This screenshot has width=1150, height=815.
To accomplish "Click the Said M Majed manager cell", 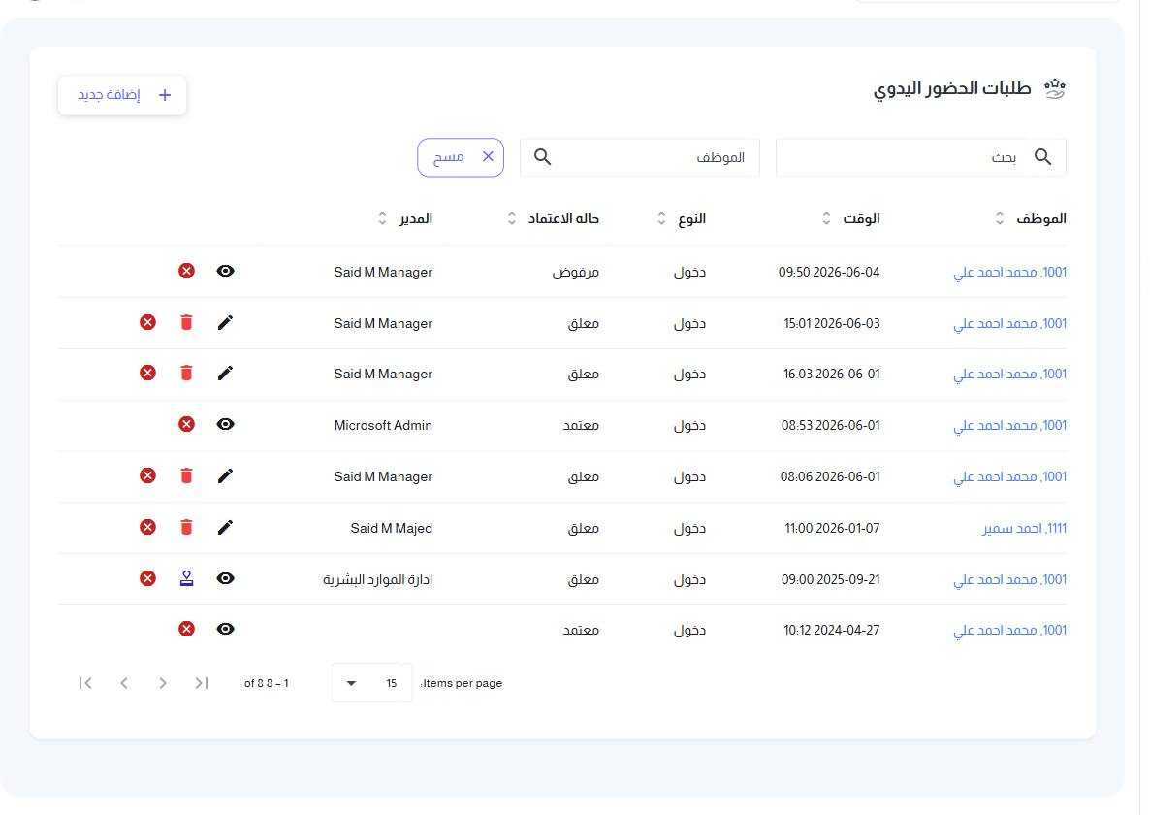I will [391, 528].
